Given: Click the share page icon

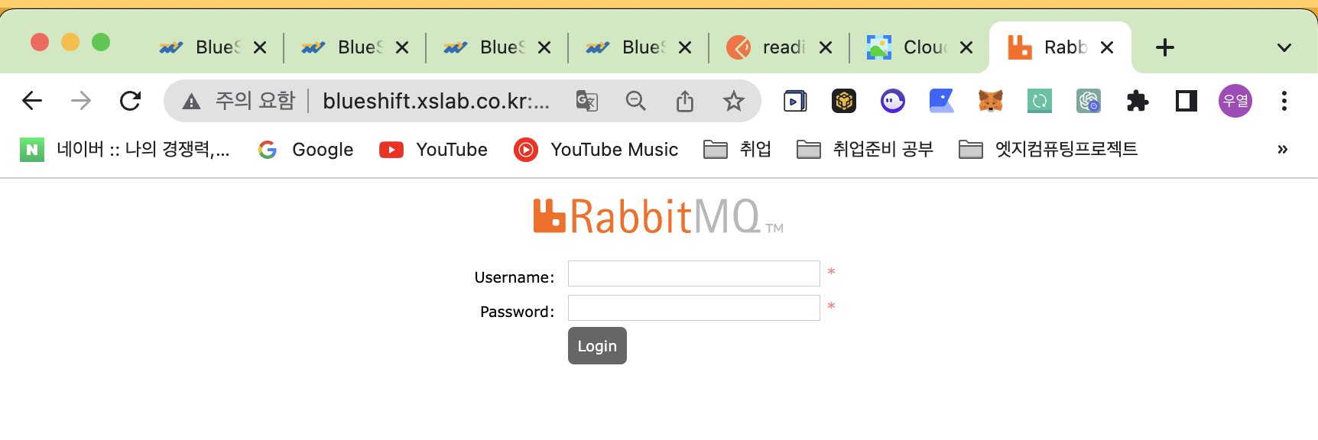Looking at the screenshot, I should (684, 101).
